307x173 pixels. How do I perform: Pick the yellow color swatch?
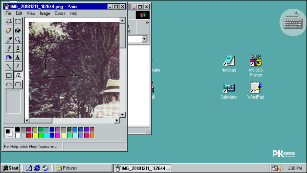click(34, 135)
